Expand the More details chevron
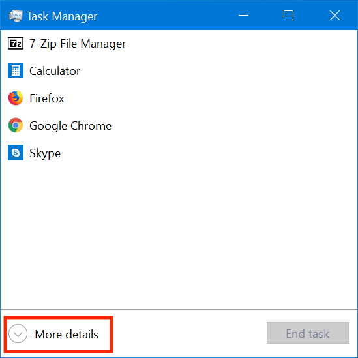 click(x=18, y=334)
